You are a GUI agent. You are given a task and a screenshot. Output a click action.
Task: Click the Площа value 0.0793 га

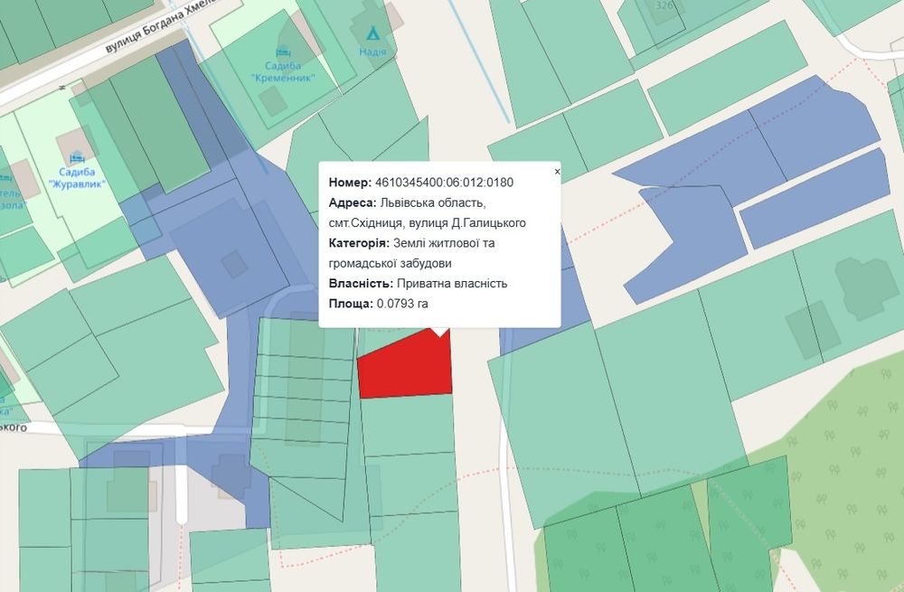[x=402, y=304]
